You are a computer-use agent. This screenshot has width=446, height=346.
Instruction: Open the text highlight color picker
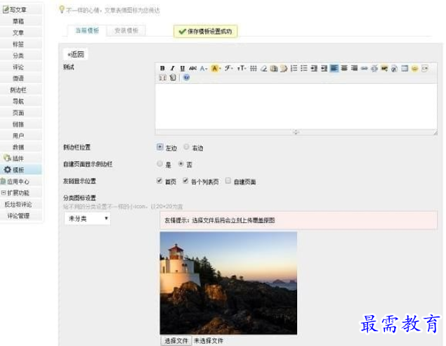point(216,68)
